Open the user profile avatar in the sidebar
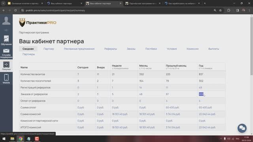253x142 pixels. point(6,21)
